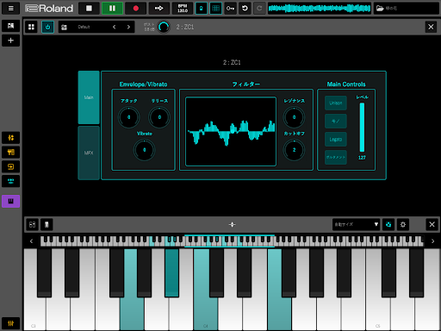Open the bottom orange sliders icon

pyautogui.click(x=10, y=323)
